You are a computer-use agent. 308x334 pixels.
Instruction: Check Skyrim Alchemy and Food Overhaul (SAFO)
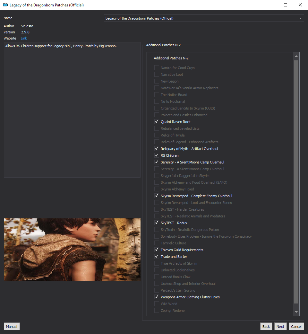coord(157,182)
